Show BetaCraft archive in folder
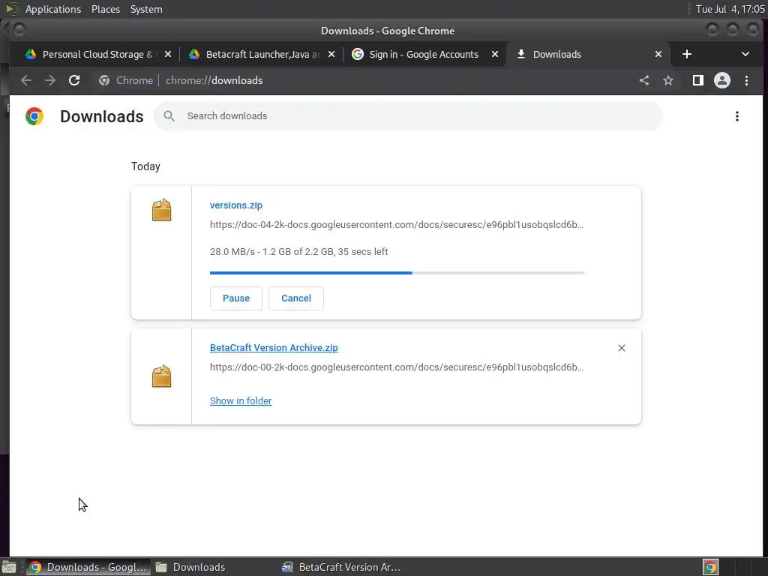The width and height of the screenshot is (768, 576). click(x=241, y=400)
